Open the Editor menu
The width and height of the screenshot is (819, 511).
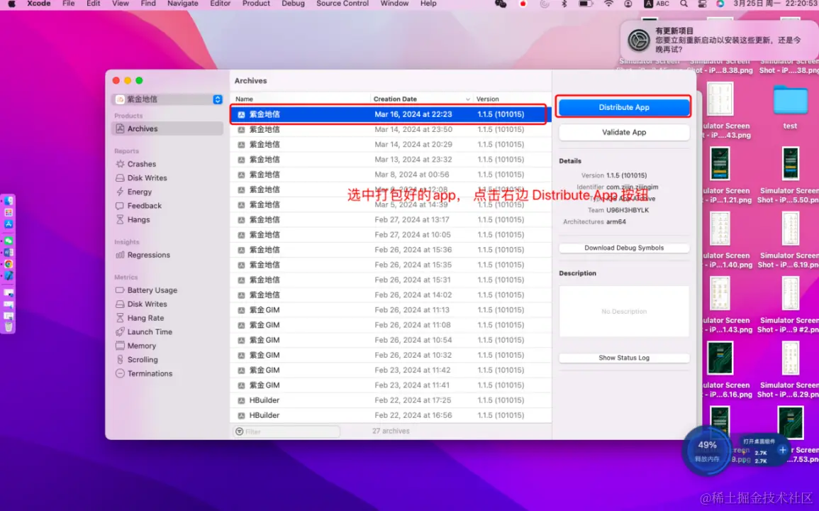tap(220, 4)
